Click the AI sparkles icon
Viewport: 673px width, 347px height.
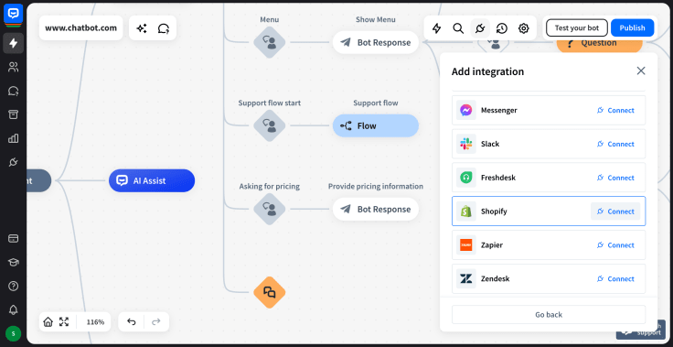pyautogui.click(x=142, y=28)
